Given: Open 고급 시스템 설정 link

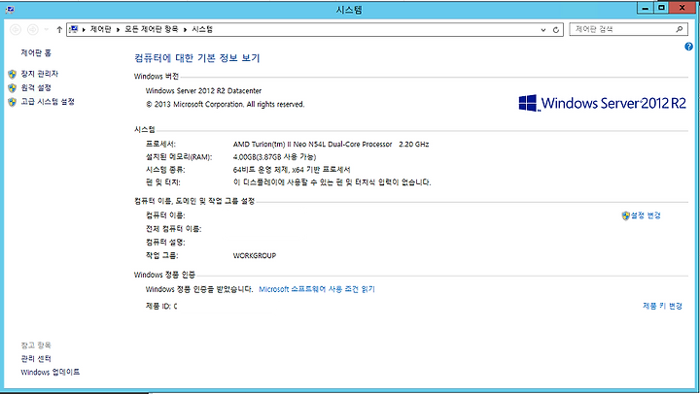Looking at the screenshot, I should (48, 102).
